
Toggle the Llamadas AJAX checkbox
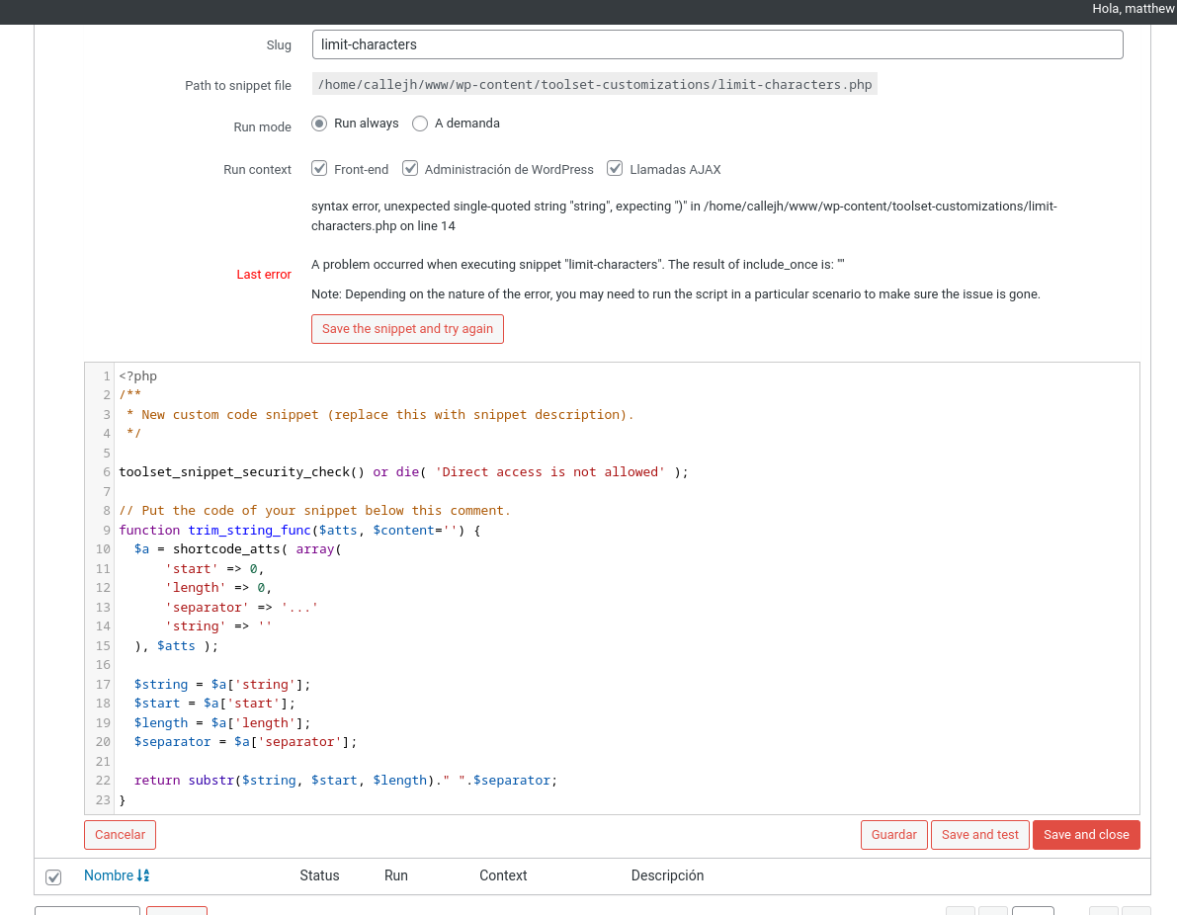pos(615,168)
